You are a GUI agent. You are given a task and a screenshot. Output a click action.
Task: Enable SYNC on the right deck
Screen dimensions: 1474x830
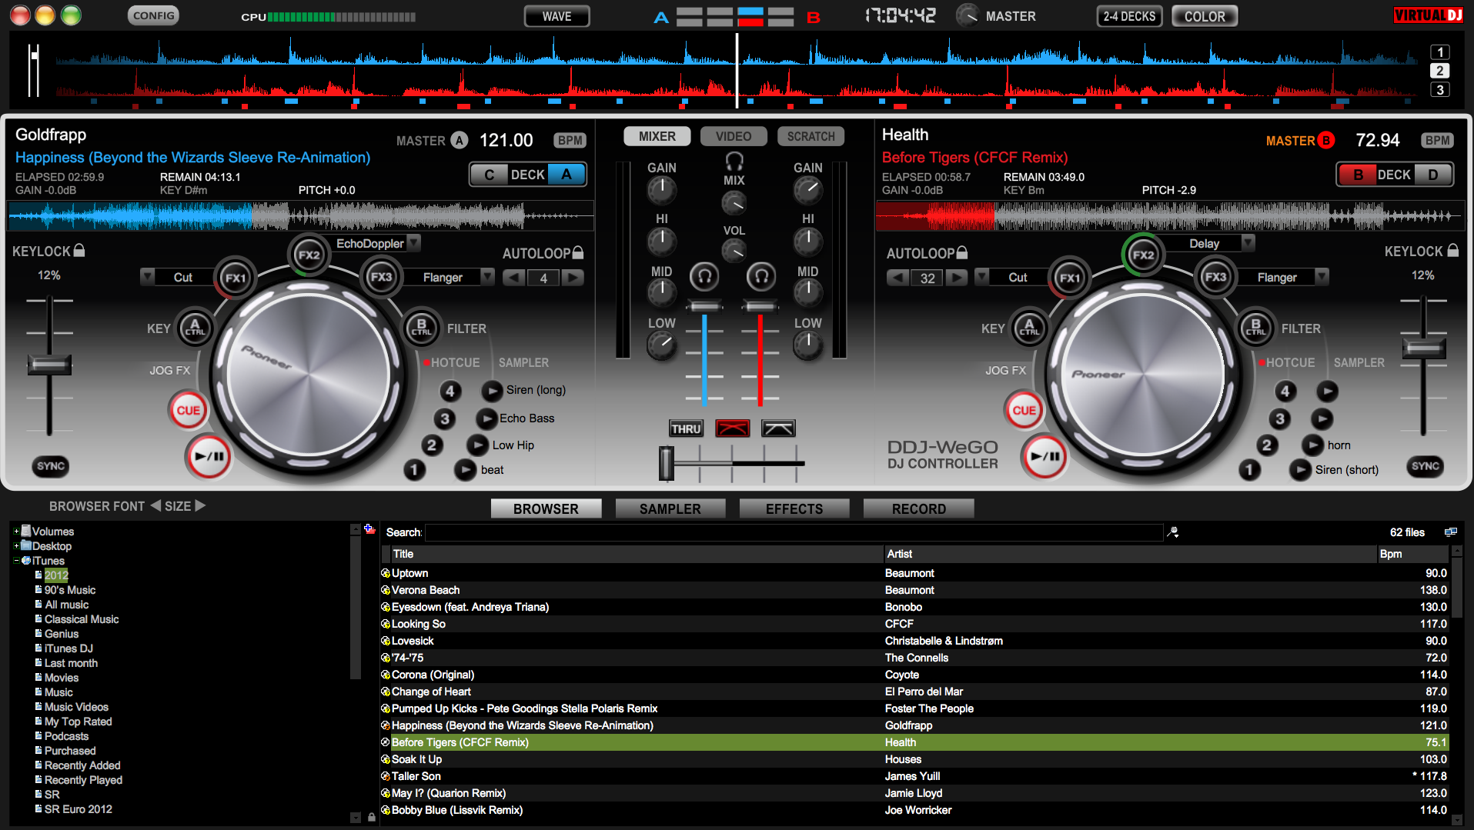point(1425,466)
